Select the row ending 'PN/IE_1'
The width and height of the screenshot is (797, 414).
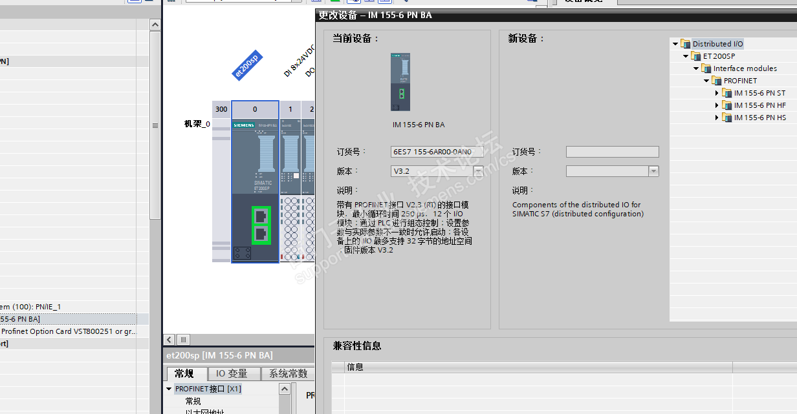68,307
